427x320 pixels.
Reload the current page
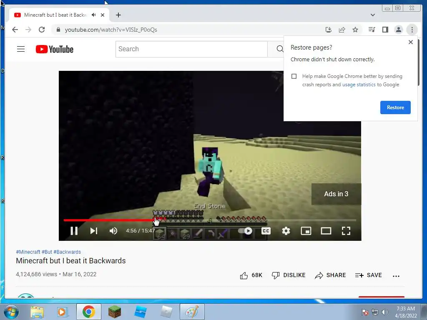42,30
